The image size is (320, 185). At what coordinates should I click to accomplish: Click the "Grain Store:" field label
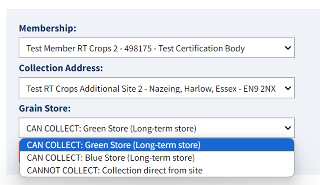pos(45,108)
